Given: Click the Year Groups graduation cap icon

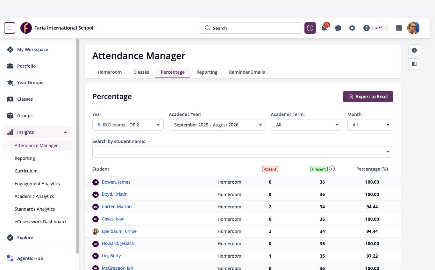Looking at the screenshot, I should point(10,83).
